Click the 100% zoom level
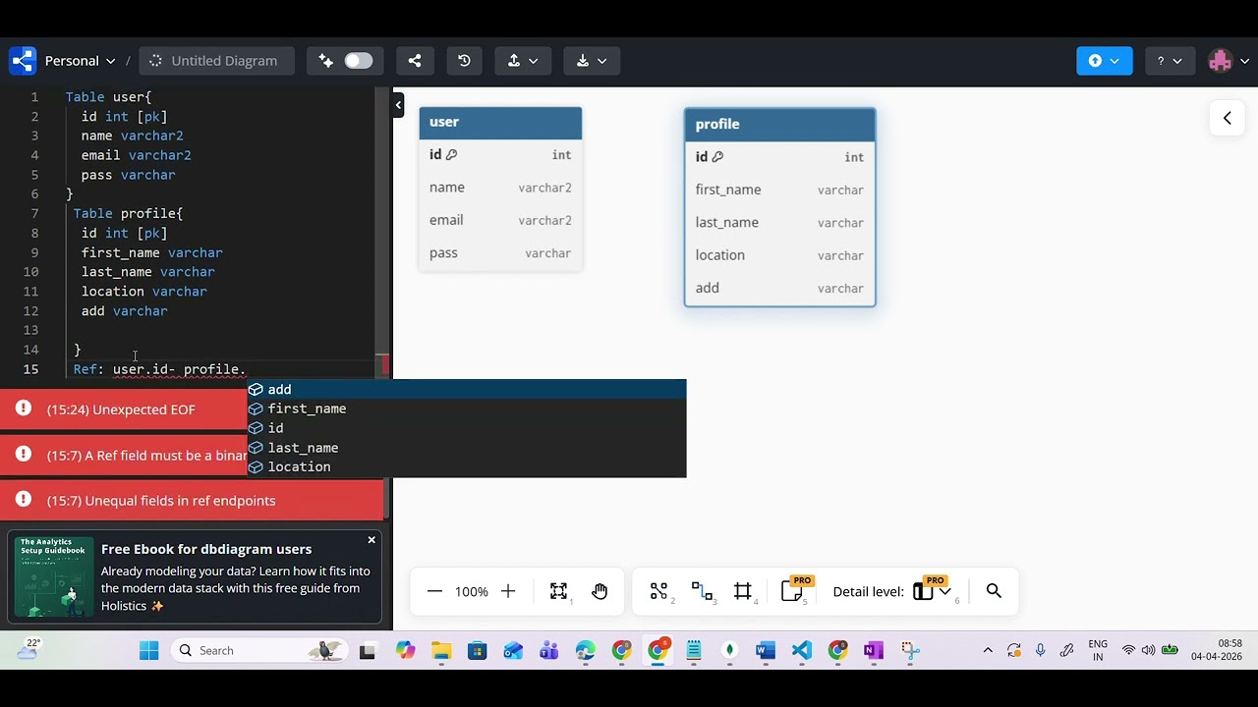The image size is (1258, 707). pyautogui.click(x=472, y=591)
